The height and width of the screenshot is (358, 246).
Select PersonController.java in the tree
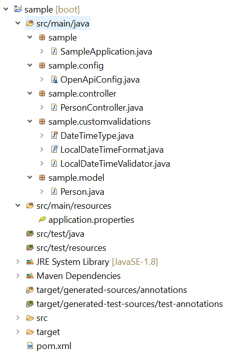pos(102,108)
